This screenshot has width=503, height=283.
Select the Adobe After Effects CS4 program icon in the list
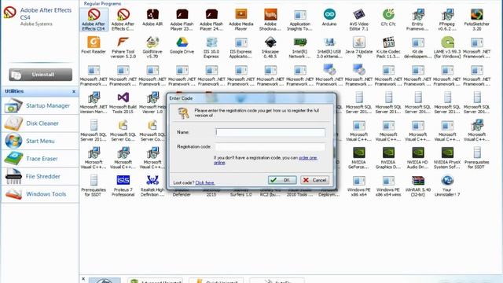pos(94,20)
